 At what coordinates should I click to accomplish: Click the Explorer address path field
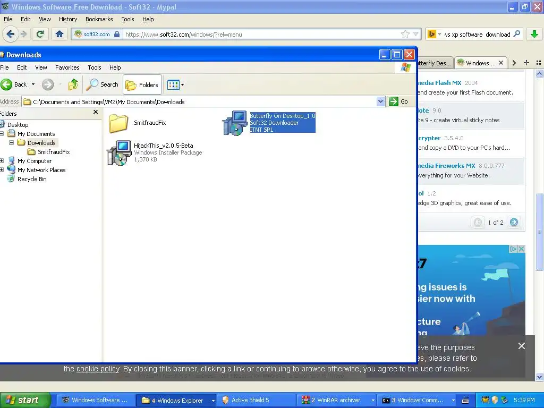pyautogui.click(x=203, y=101)
